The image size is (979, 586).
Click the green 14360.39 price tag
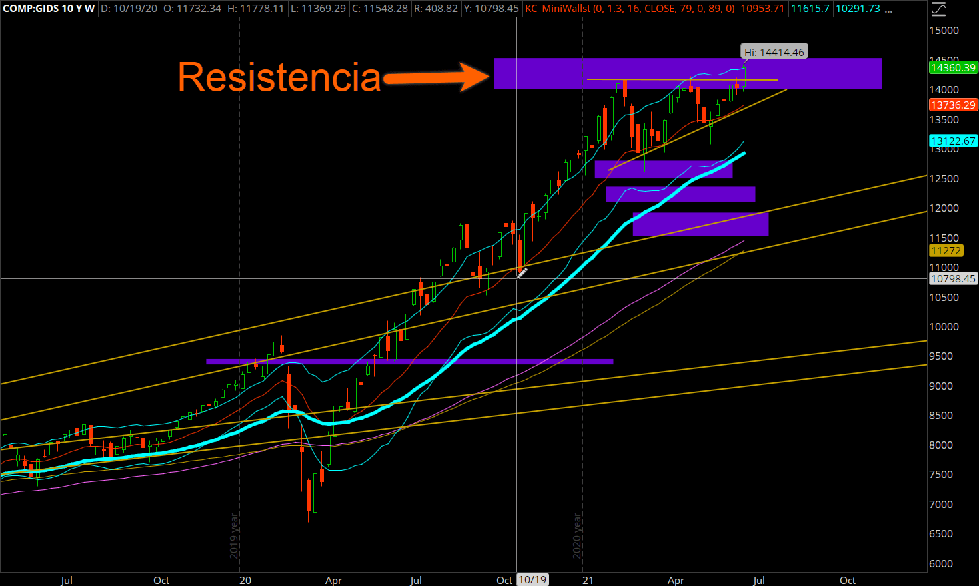point(952,68)
